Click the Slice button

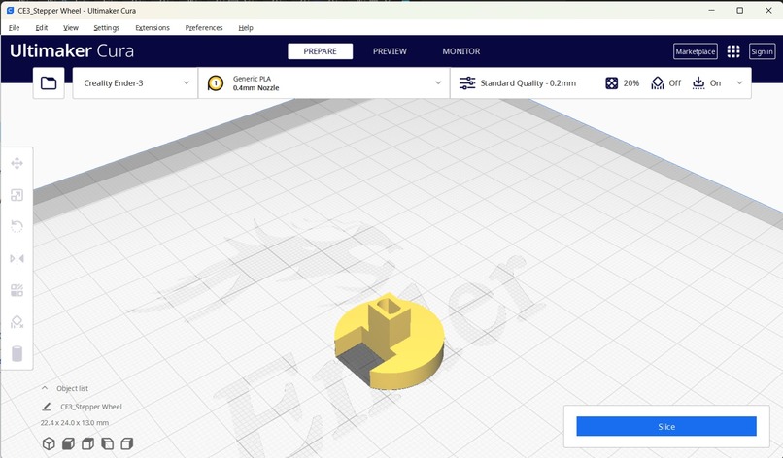click(x=666, y=427)
